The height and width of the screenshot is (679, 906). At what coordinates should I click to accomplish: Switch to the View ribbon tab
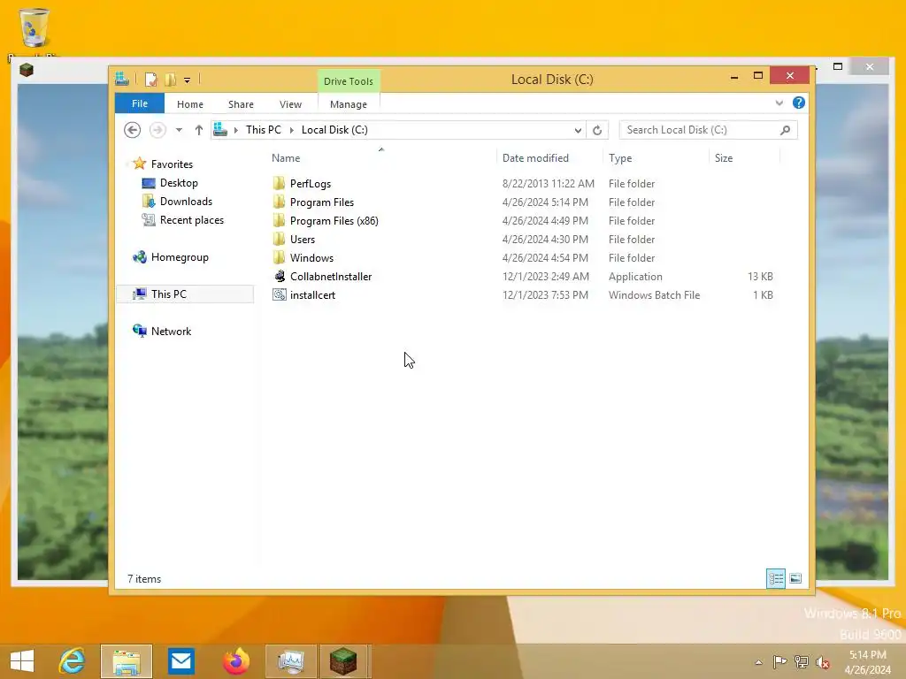click(290, 104)
